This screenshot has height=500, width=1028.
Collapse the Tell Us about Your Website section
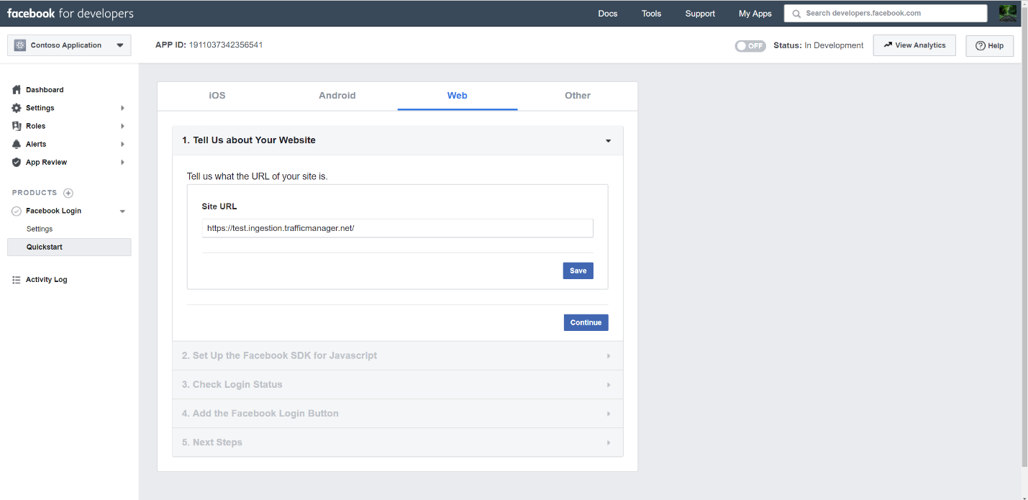coord(397,140)
